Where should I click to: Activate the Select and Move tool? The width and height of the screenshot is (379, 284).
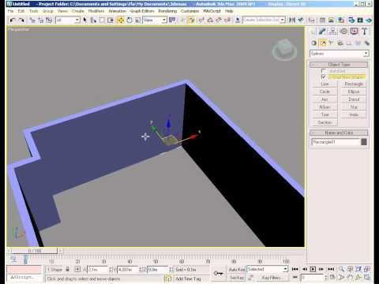click(121, 20)
